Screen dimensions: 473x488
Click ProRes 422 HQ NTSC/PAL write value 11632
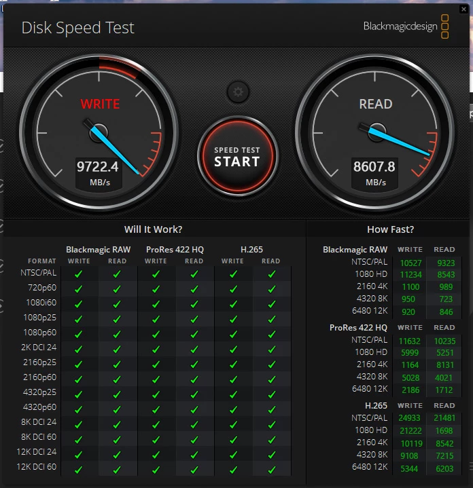pyautogui.click(x=409, y=341)
